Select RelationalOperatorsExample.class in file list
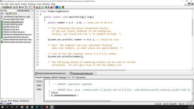194x109 pixels. pos(17,40)
